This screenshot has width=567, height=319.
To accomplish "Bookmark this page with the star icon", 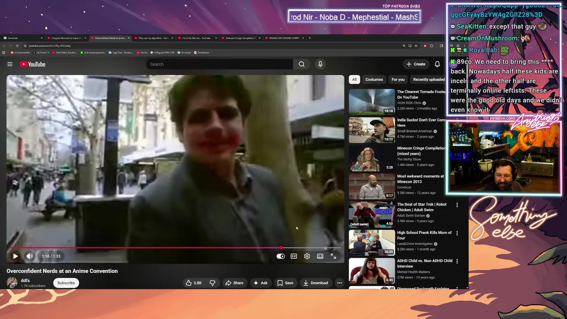I will pyautogui.click(x=416, y=46).
